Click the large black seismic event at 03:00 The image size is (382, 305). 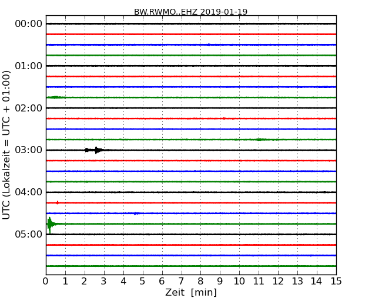pos(95,150)
